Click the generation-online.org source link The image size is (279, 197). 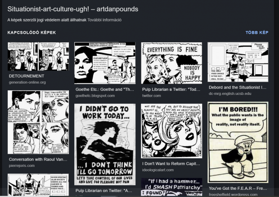(x=27, y=82)
